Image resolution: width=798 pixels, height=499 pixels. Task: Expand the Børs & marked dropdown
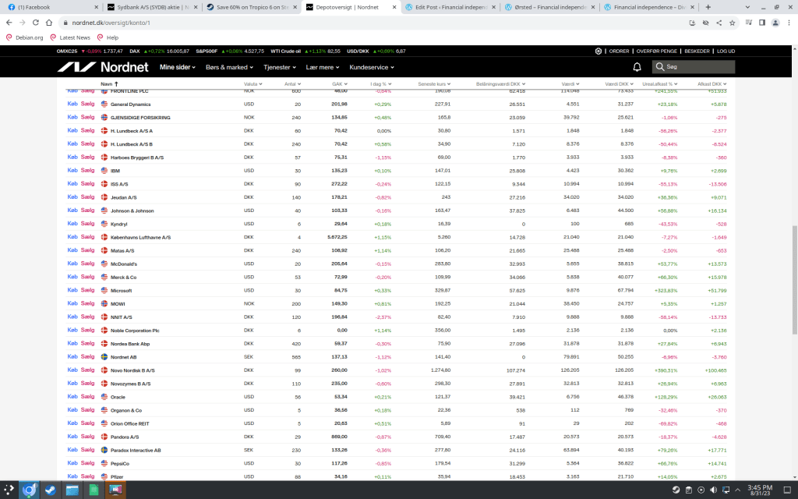pos(230,67)
